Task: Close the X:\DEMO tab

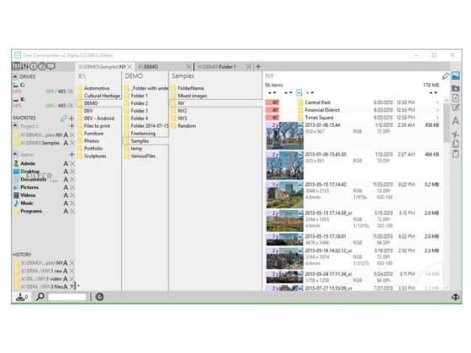Action: click(189, 66)
